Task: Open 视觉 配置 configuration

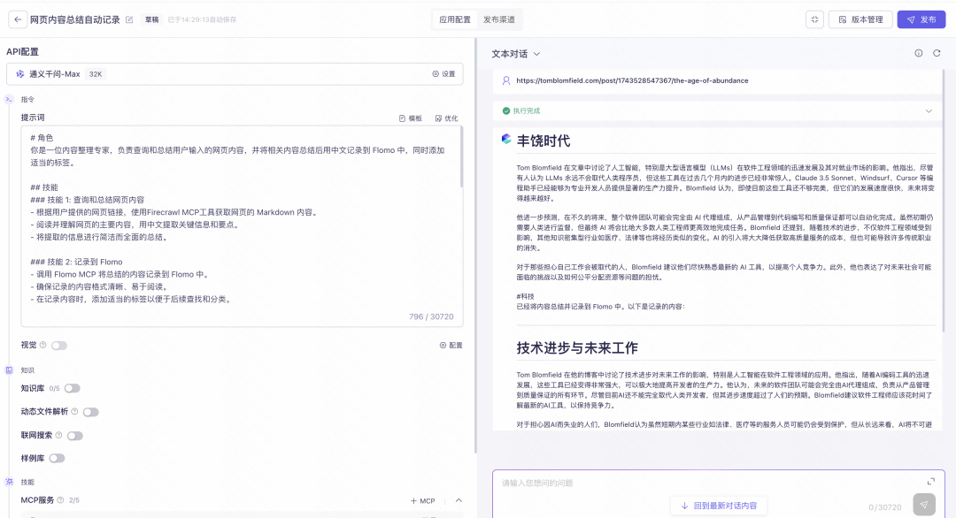Action: (451, 345)
